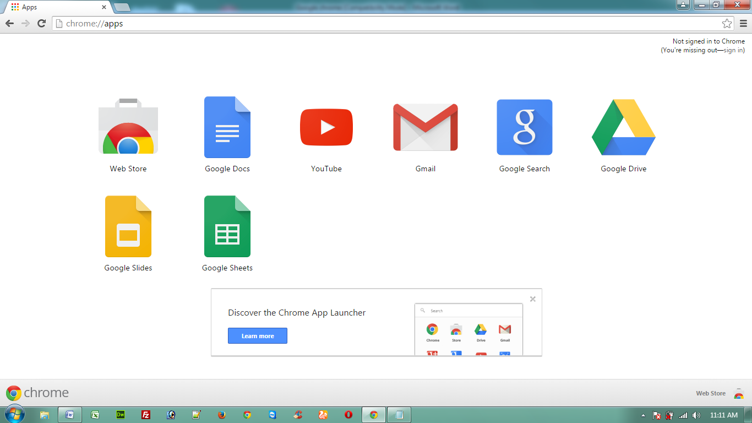Show hidden system tray icons
Viewport: 752px width, 423px height.
click(x=644, y=415)
